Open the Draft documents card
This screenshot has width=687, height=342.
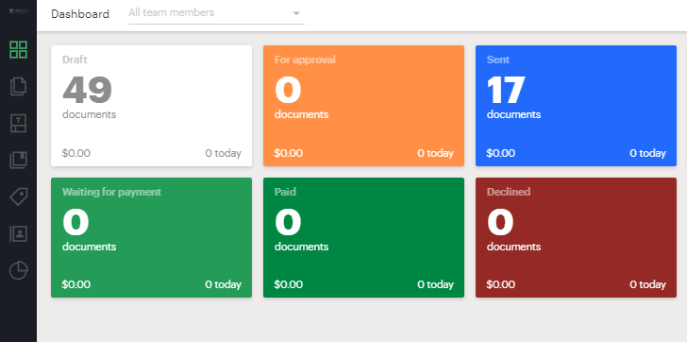point(152,106)
